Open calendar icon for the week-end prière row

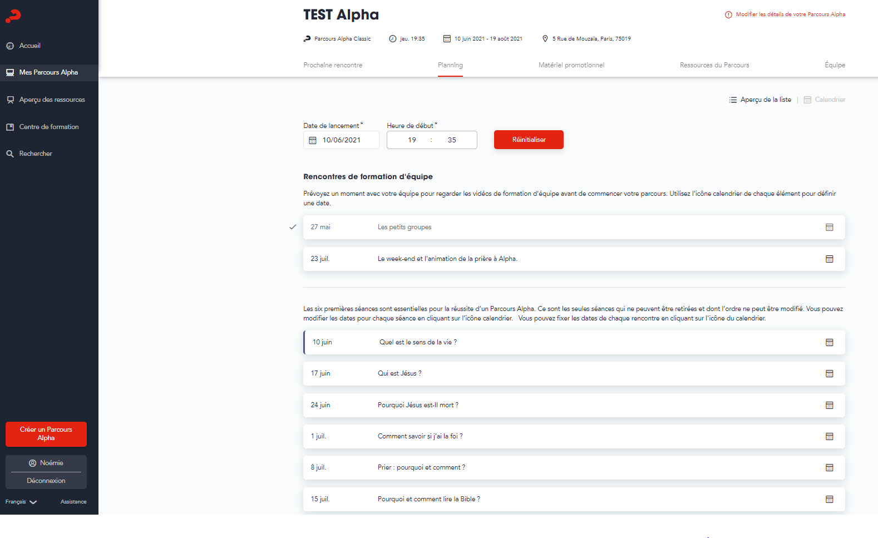(829, 259)
